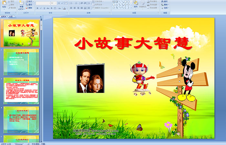Select the arrow line shape
This screenshot has width=226, height=145.
pos(123,2)
